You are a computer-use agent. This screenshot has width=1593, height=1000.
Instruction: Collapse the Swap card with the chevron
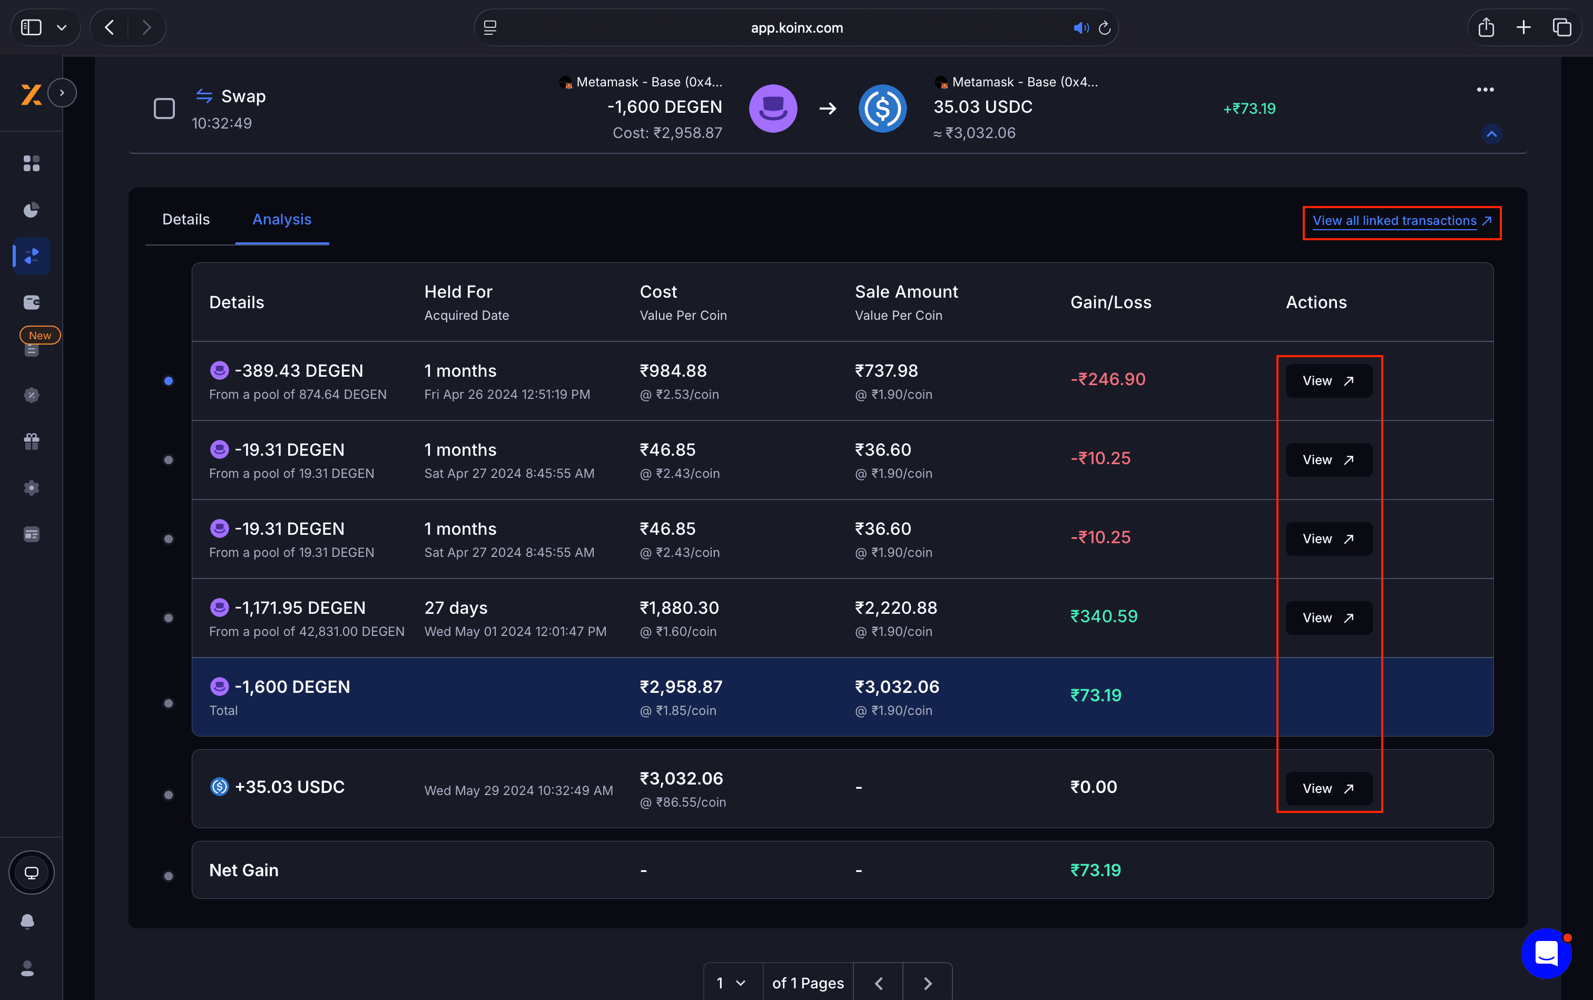click(x=1491, y=134)
